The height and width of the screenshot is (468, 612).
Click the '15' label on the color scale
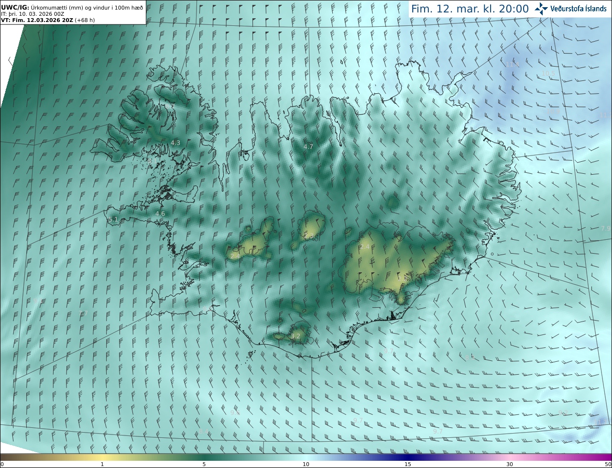coord(408,464)
